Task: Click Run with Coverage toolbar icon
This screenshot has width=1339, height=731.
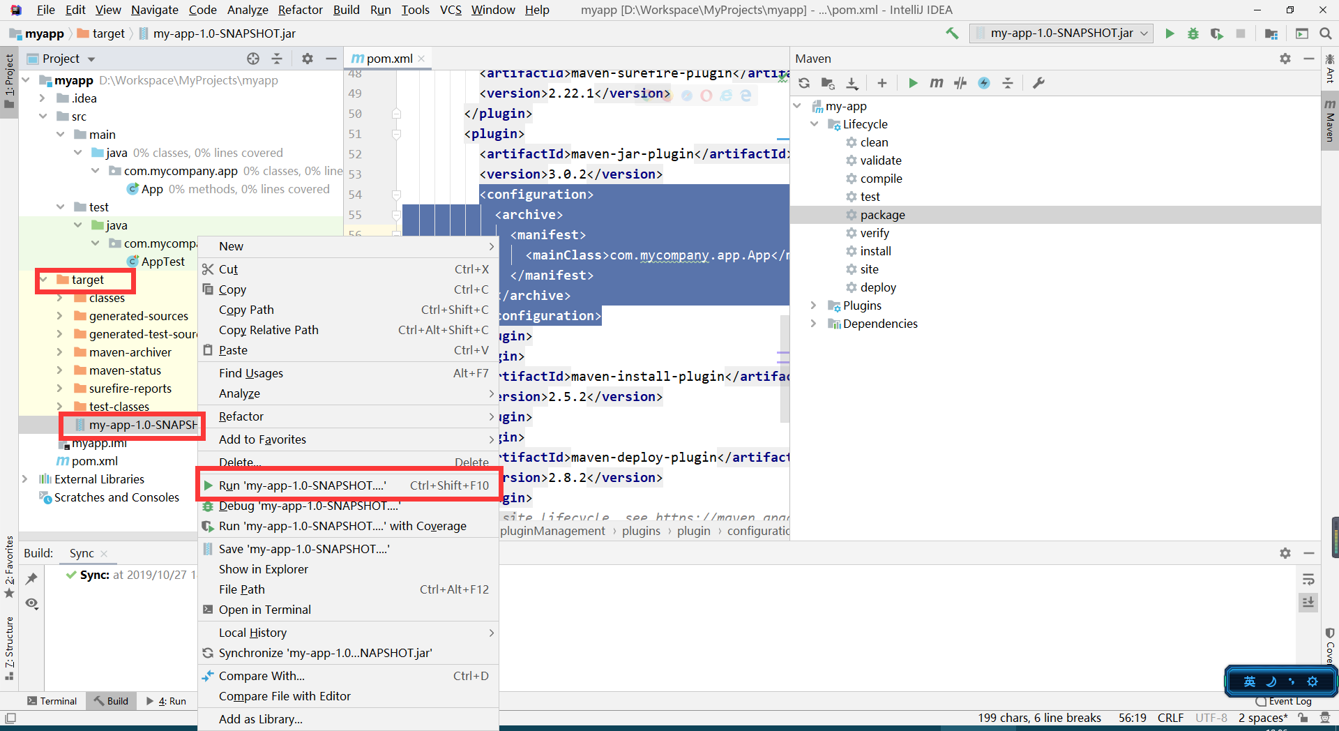Action: pos(1217,33)
